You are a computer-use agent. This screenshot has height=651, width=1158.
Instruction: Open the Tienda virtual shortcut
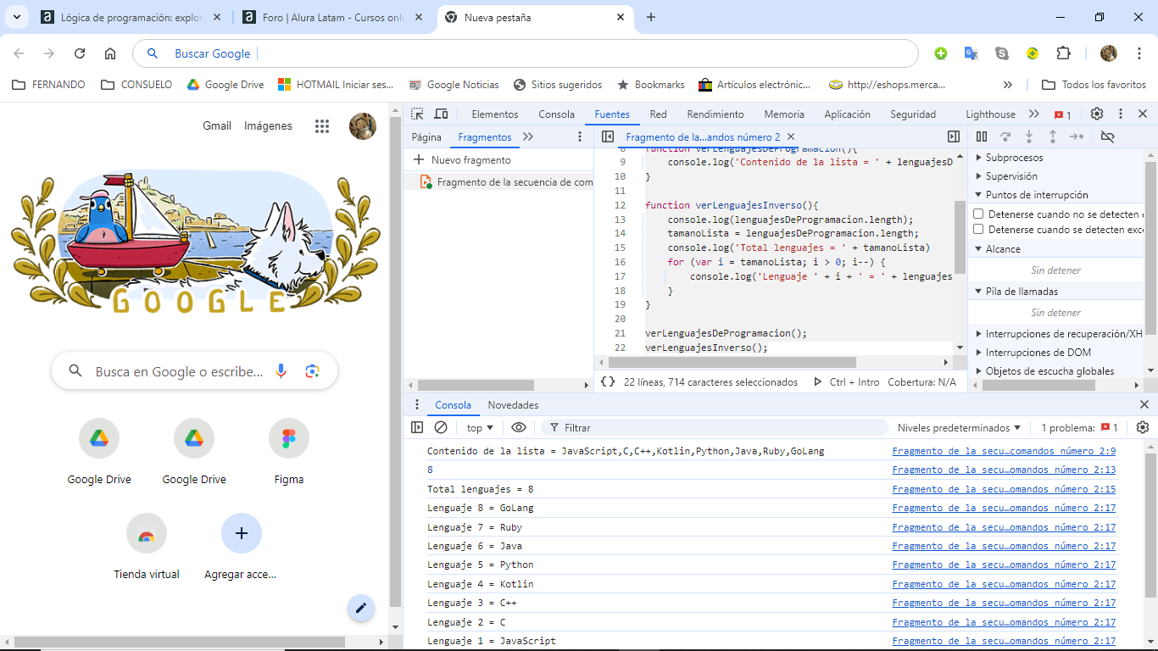147,548
